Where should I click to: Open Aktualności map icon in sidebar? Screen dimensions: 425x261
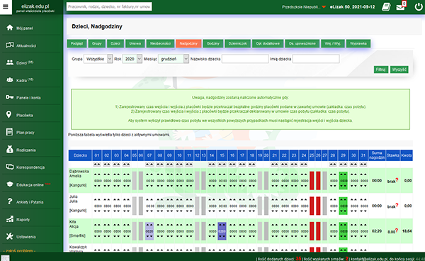9,45
